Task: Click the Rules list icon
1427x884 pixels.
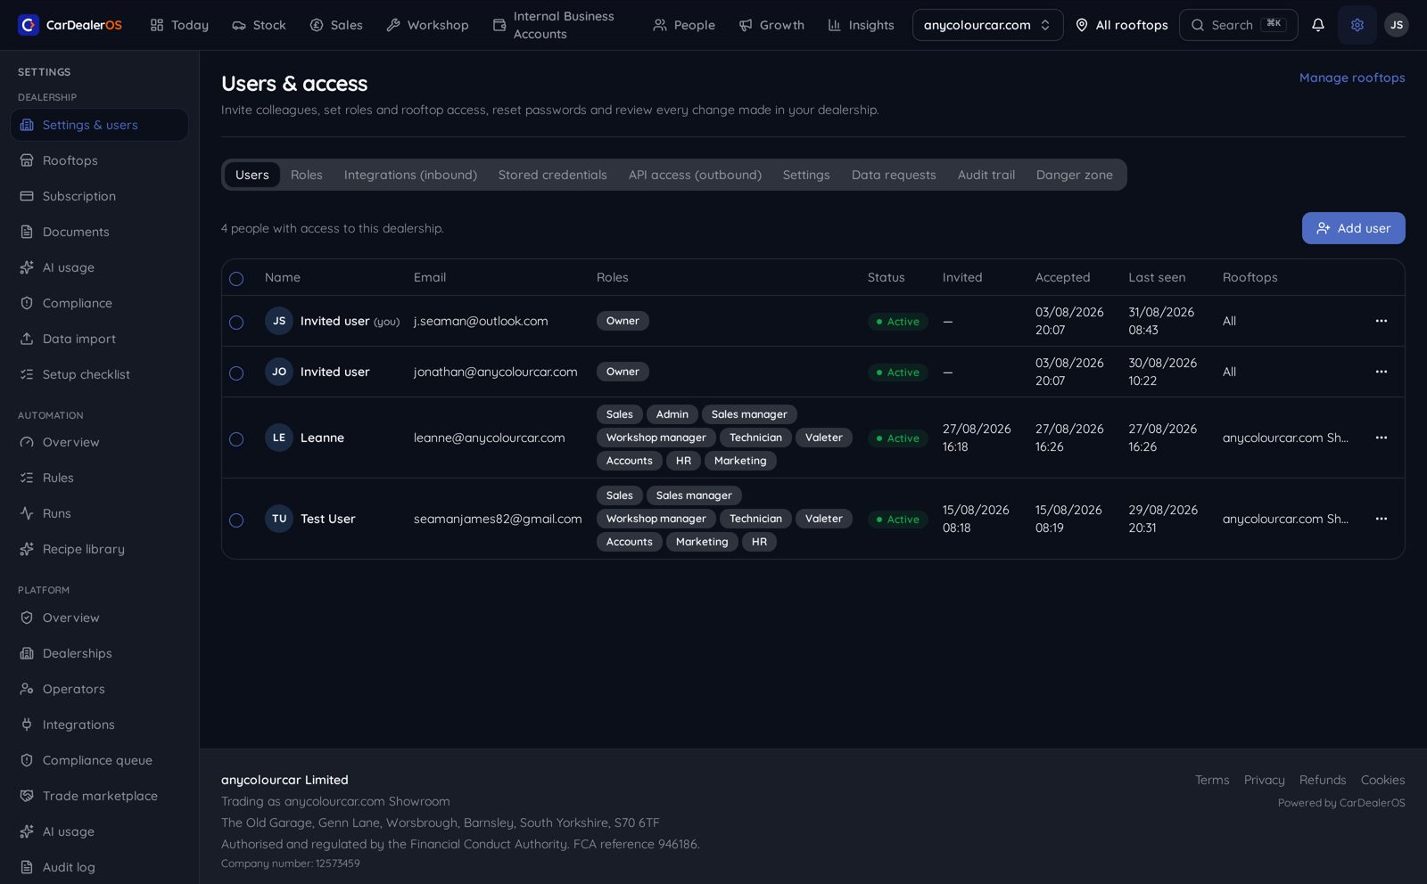Action: [27, 478]
